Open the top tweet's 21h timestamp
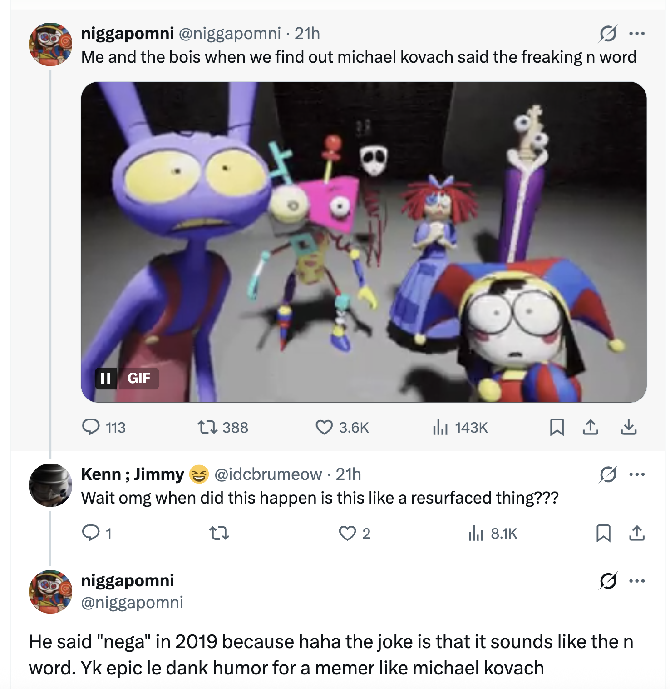This screenshot has width=670, height=689. coord(307,33)
